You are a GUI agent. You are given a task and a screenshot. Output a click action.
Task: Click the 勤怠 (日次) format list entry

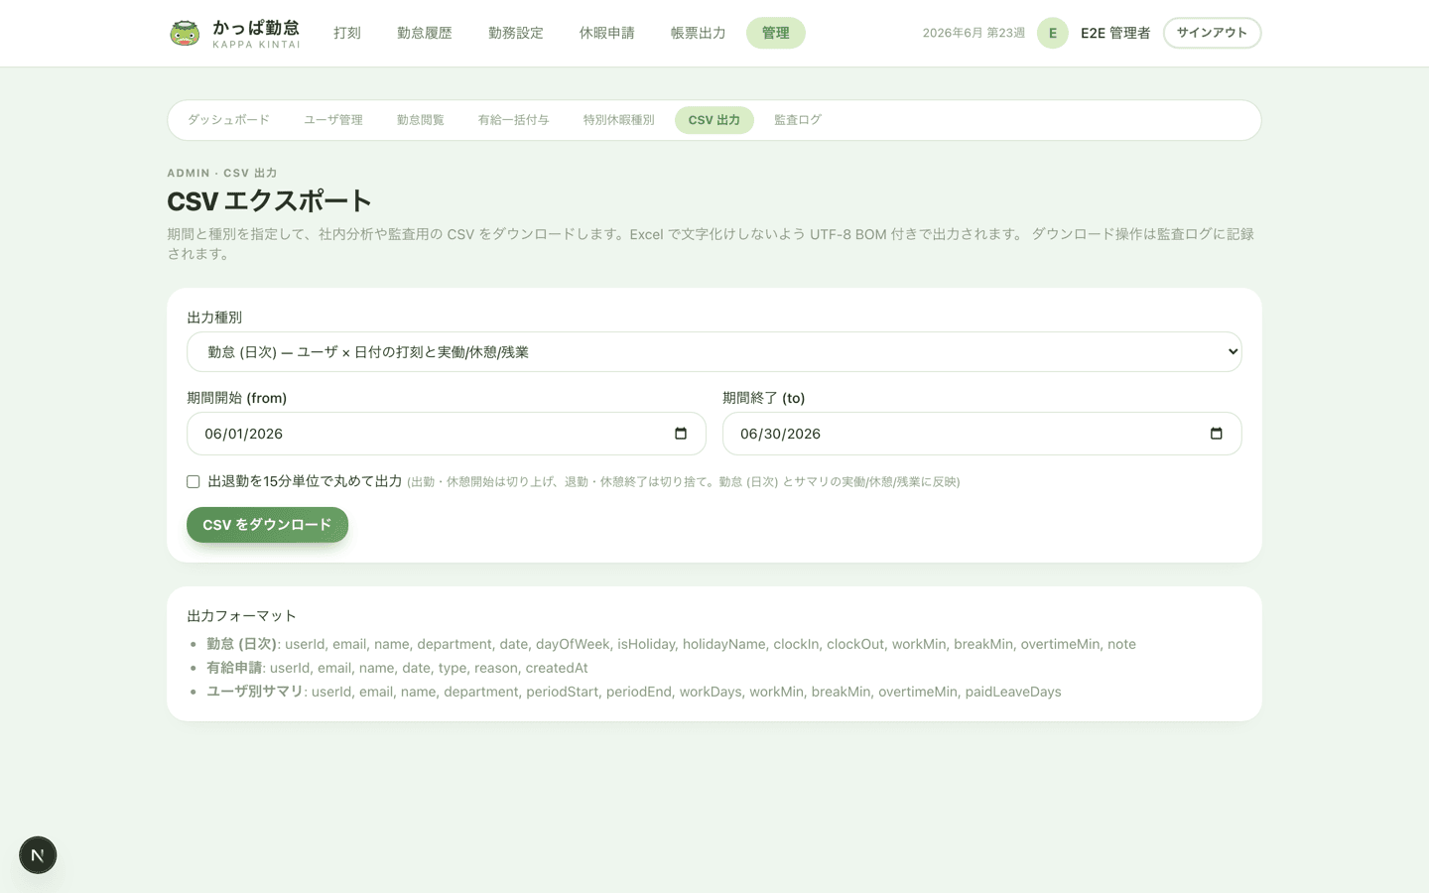(671, 644)
